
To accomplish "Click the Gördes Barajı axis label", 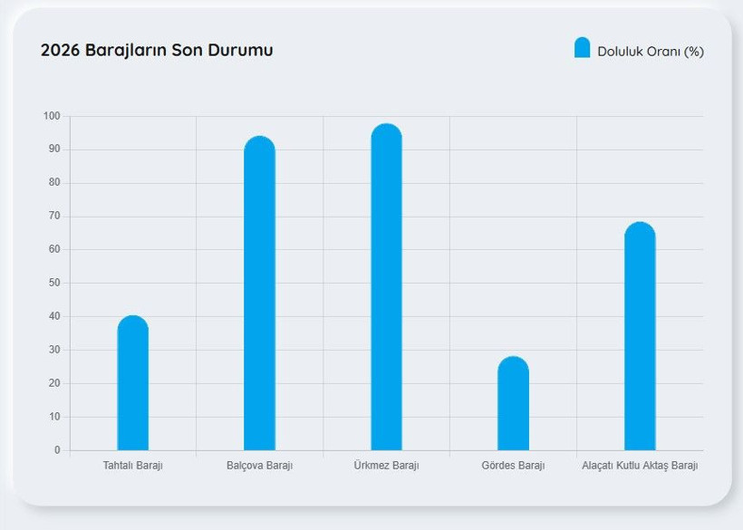I will click(513, 466).
